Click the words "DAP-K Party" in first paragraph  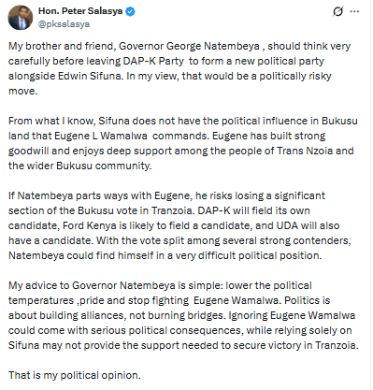(153, 61)
